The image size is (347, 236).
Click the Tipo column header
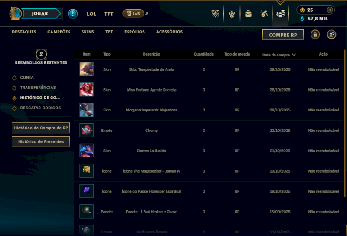click(x=107, y=54)
